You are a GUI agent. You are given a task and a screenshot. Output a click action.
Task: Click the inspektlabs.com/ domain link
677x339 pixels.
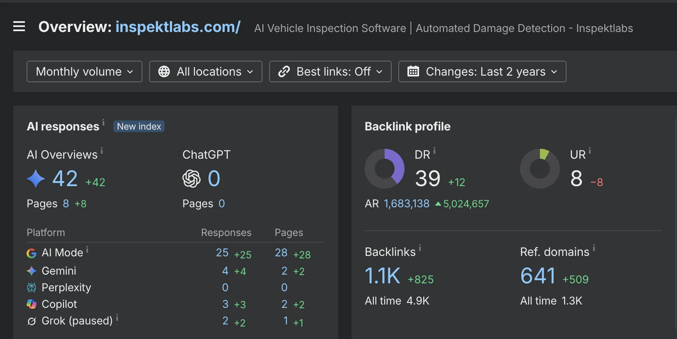coord(178,27)
